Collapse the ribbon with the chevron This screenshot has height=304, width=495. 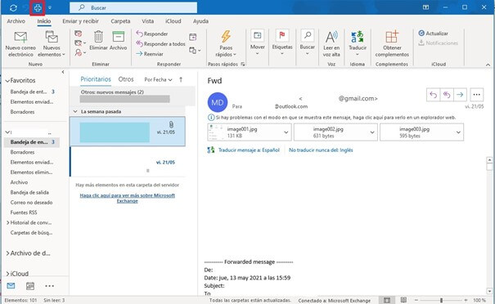click(x=488, y=65)
